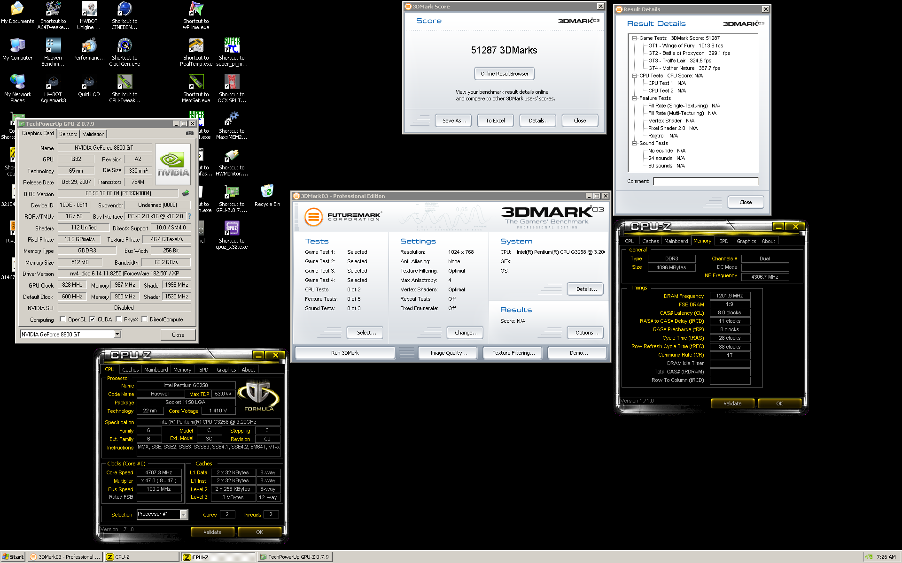Click Save As button in 3DMark Score

(x=454, y=121)
